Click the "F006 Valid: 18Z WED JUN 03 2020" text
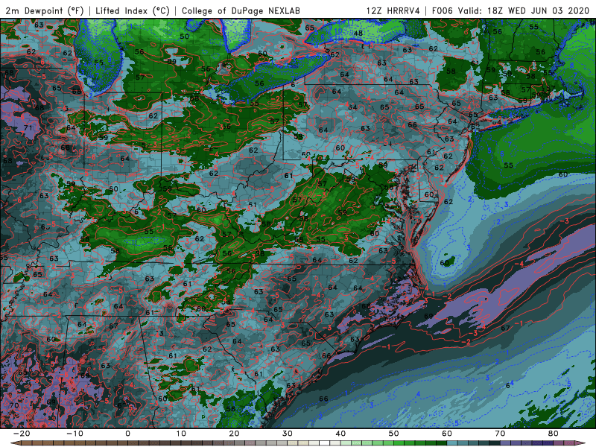 (510, 11)
